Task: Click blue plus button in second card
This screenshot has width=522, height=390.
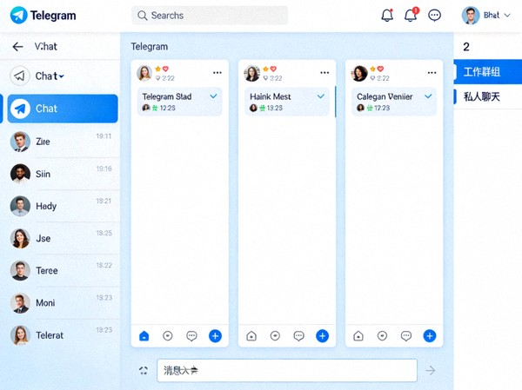Action: point(322,336)
